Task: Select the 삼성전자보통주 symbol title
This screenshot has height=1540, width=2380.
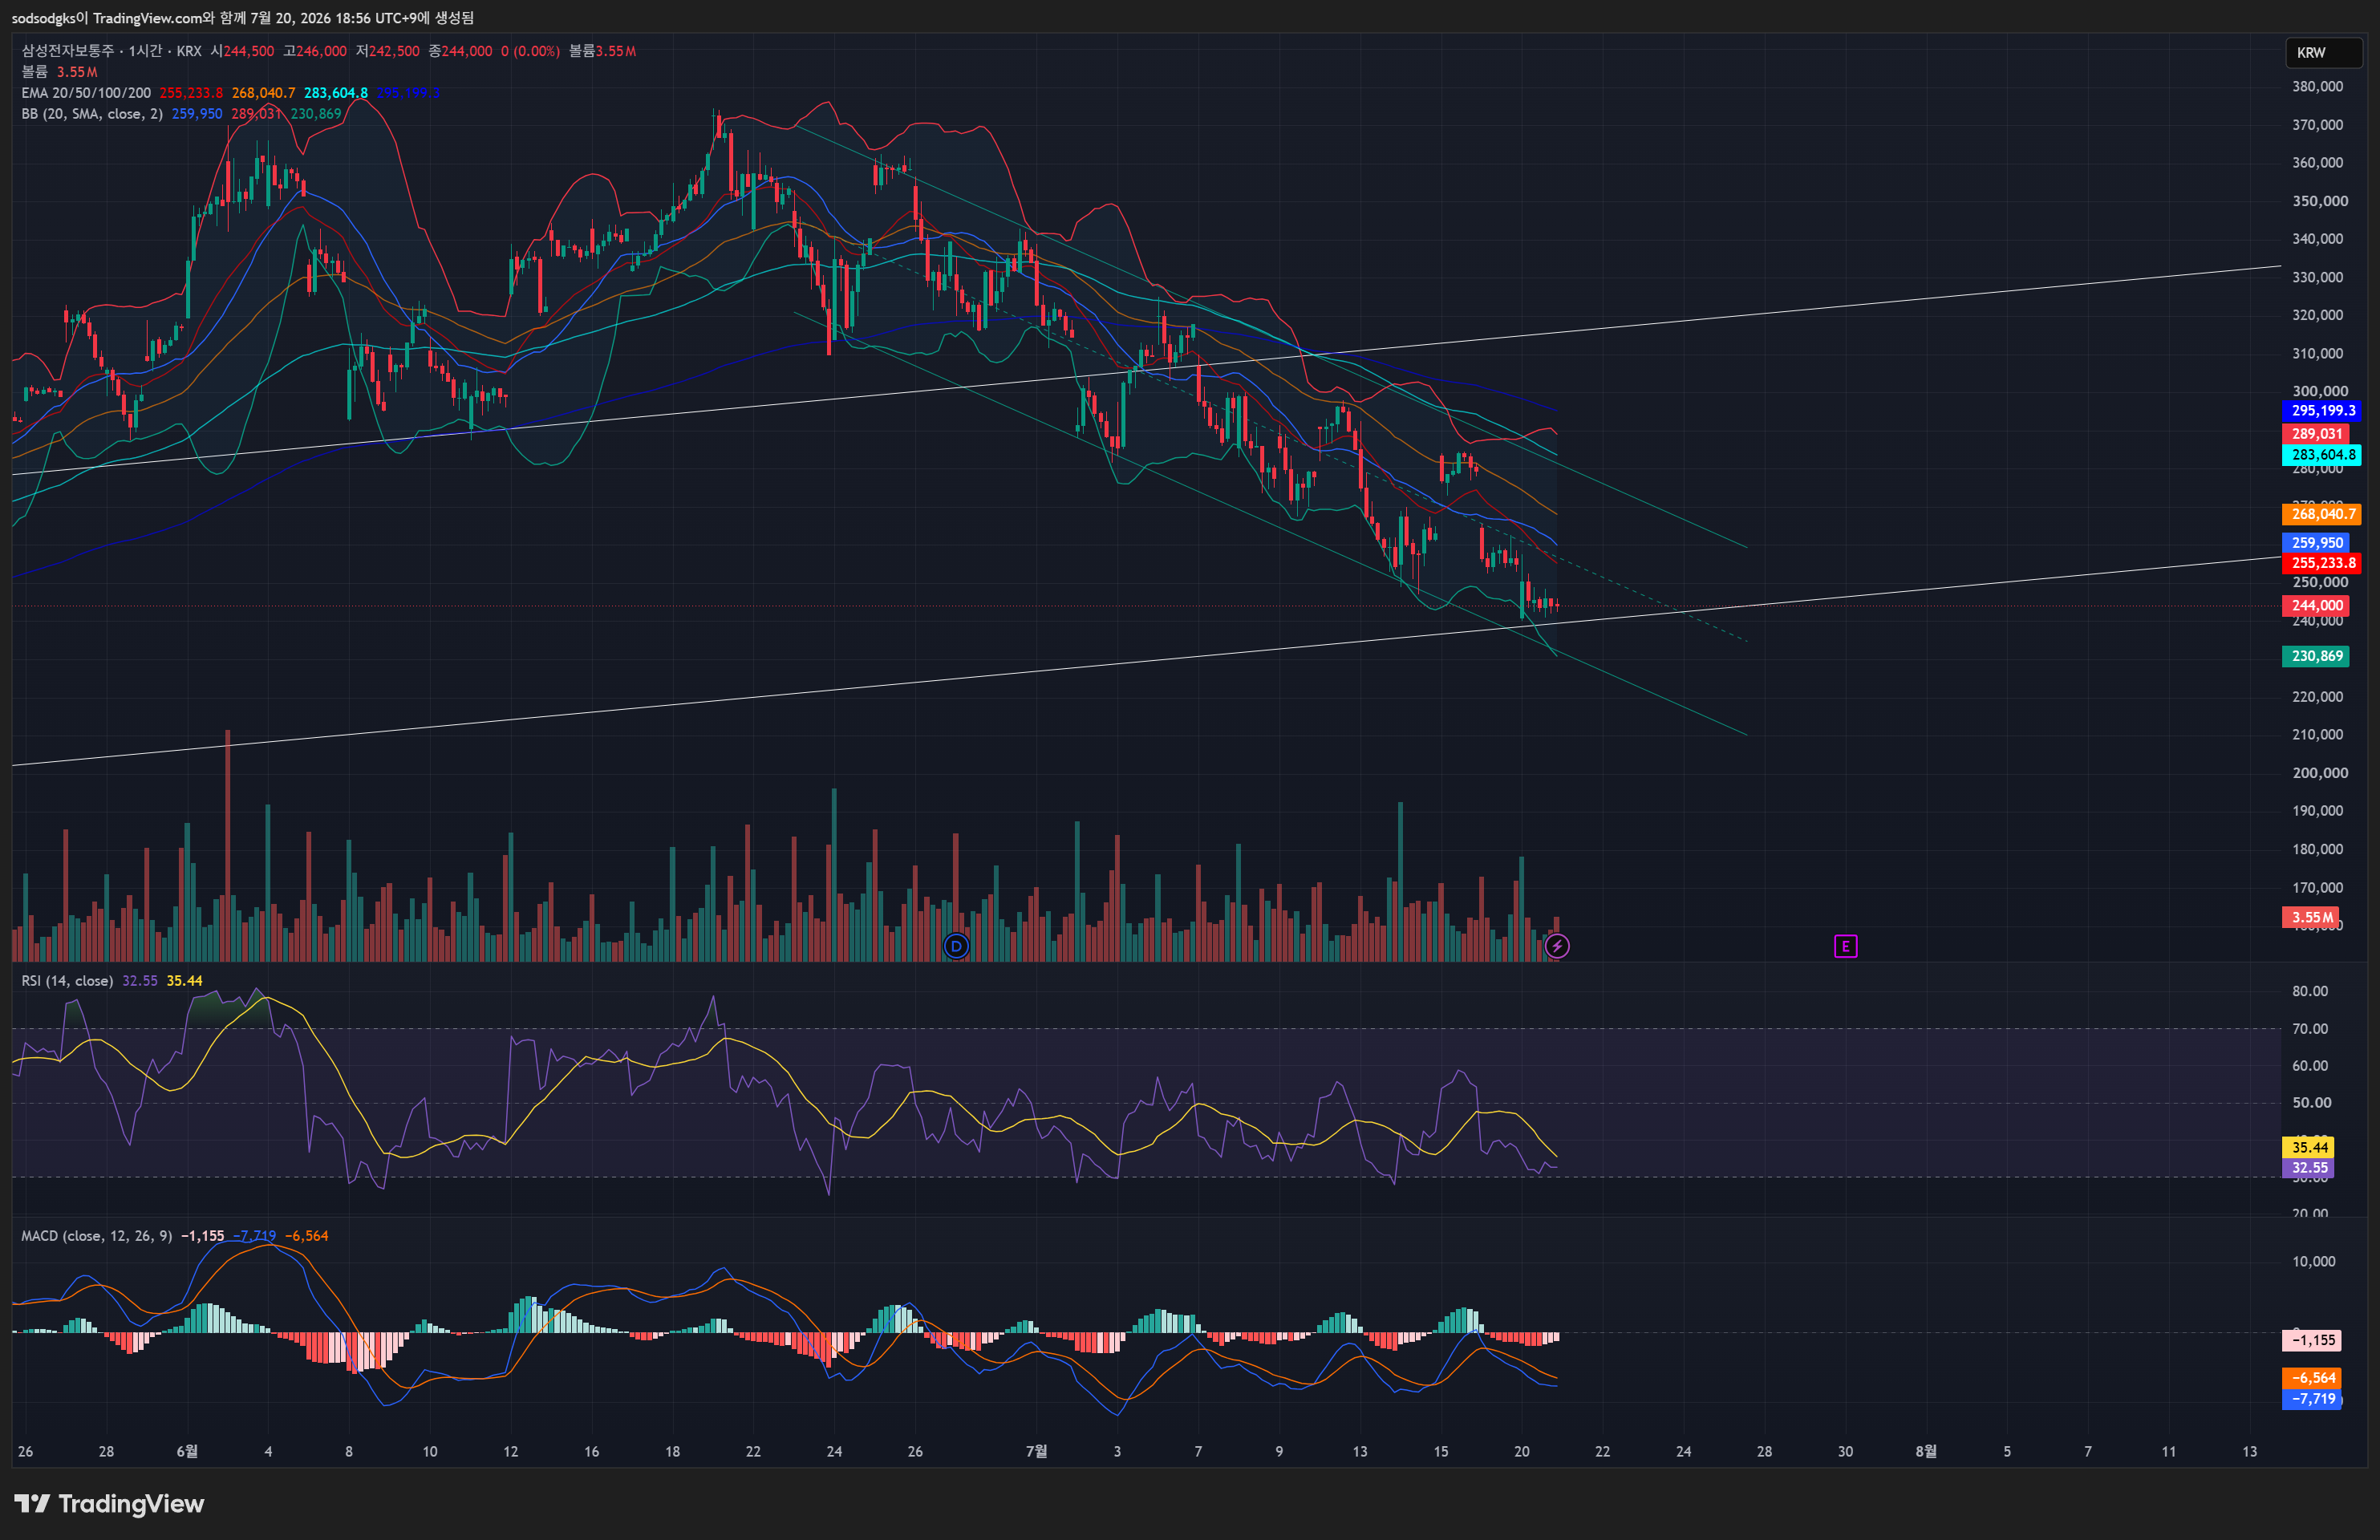Action: click(x=67, y=51)
